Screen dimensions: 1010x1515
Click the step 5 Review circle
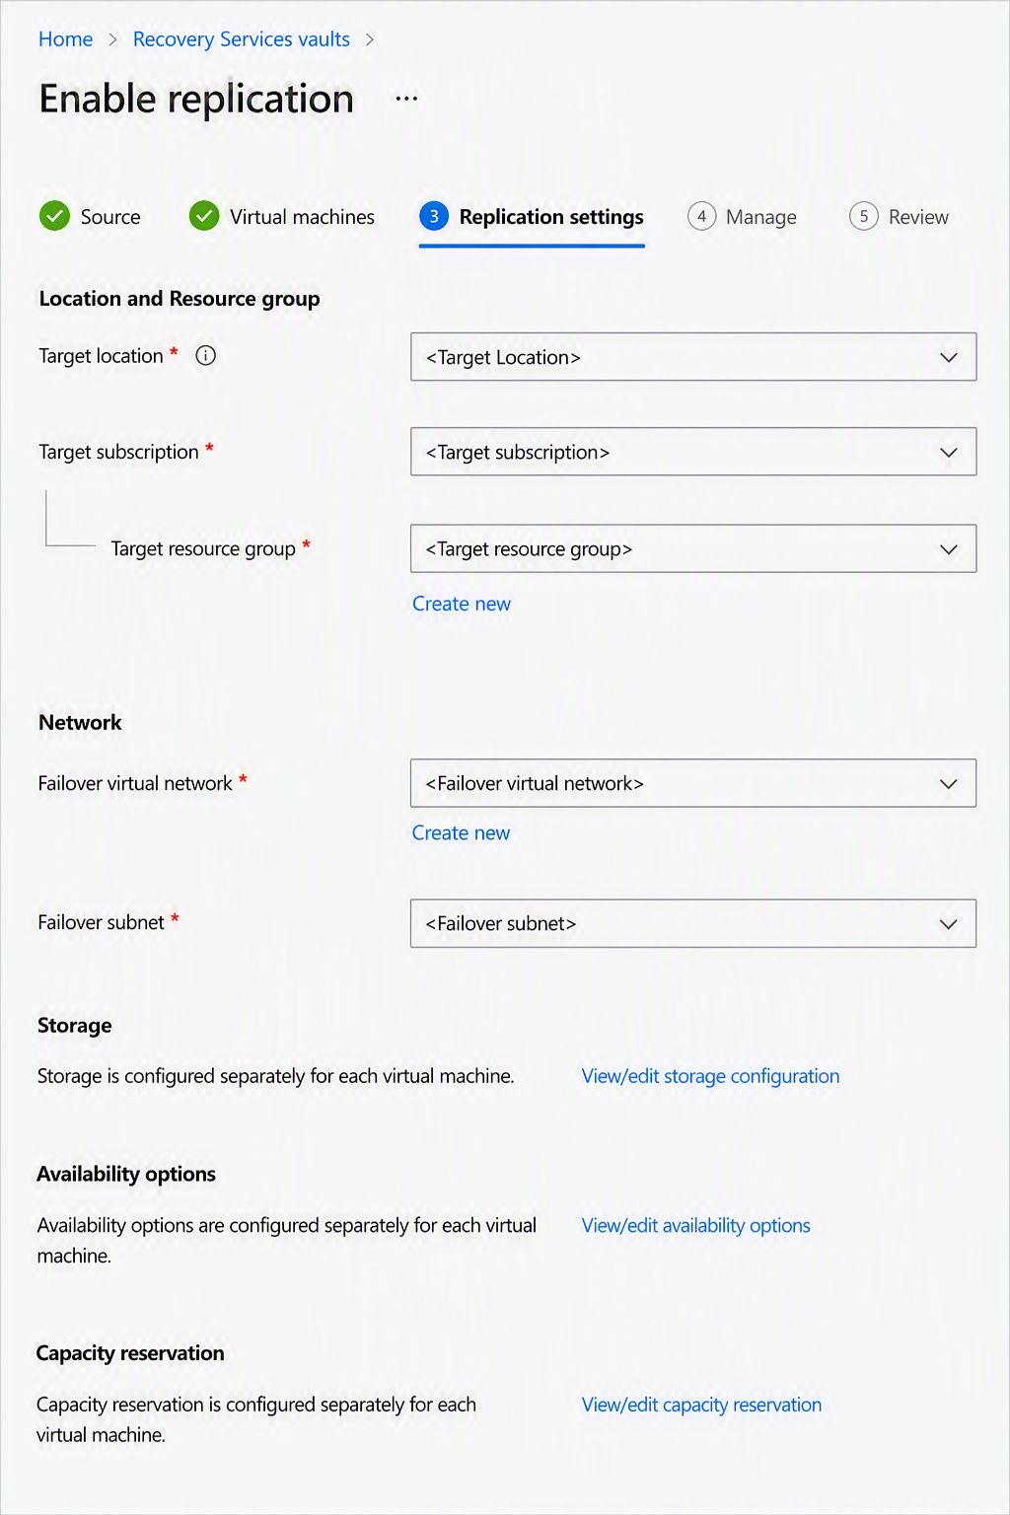[x=864, y=216]
